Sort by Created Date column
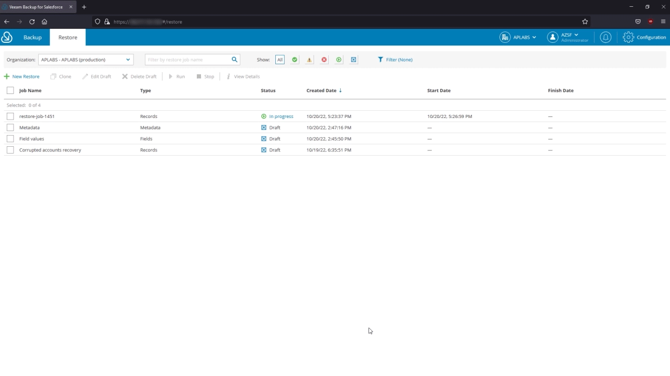This screenshot has width=670, height=376. point(321,90)
